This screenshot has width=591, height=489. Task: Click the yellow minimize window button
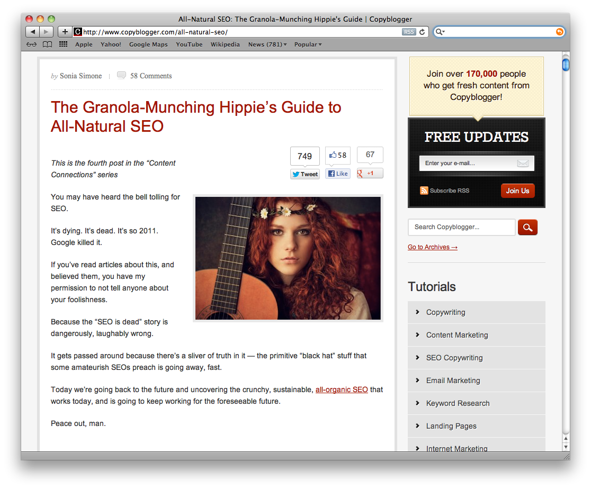click(40, 19)
